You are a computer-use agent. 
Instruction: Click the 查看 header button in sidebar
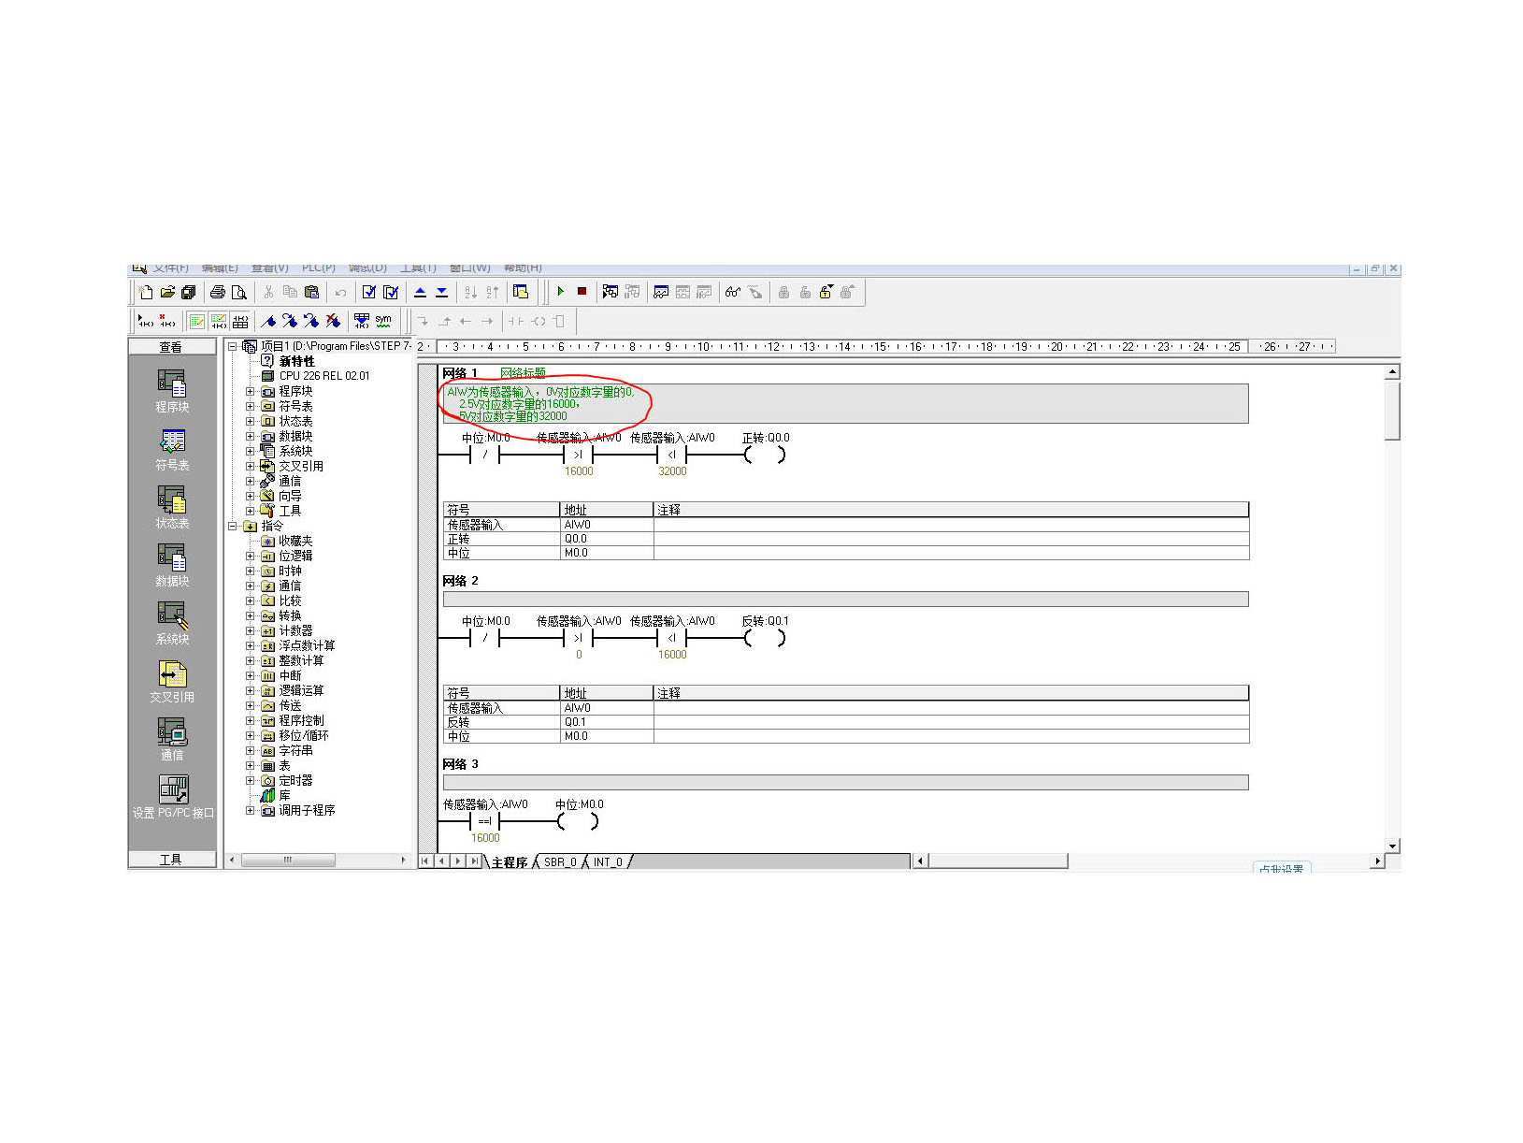[172, 347]
